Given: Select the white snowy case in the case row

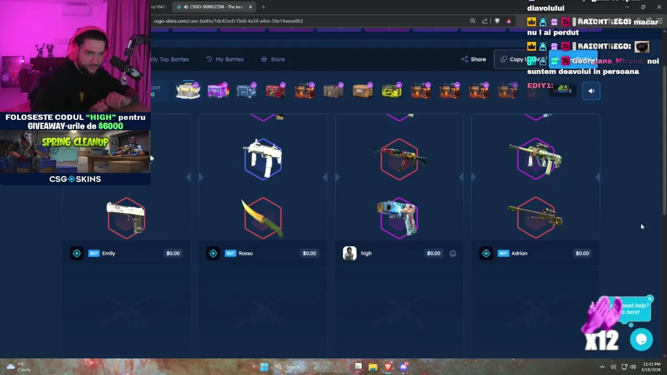Looking at the screenshot, I should (188, 91).
